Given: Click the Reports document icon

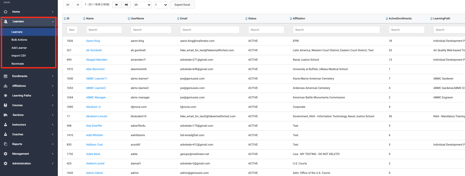Looking at the screenshot, I should pos(5,144).
